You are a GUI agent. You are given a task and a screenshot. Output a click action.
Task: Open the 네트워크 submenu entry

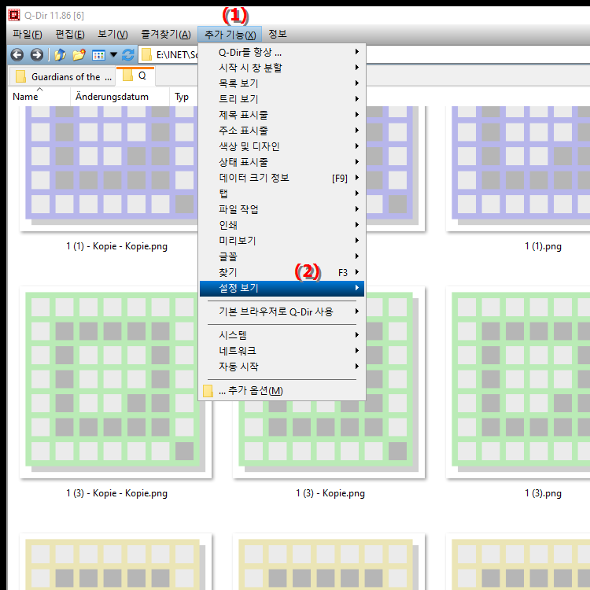(x=282, y=351)
